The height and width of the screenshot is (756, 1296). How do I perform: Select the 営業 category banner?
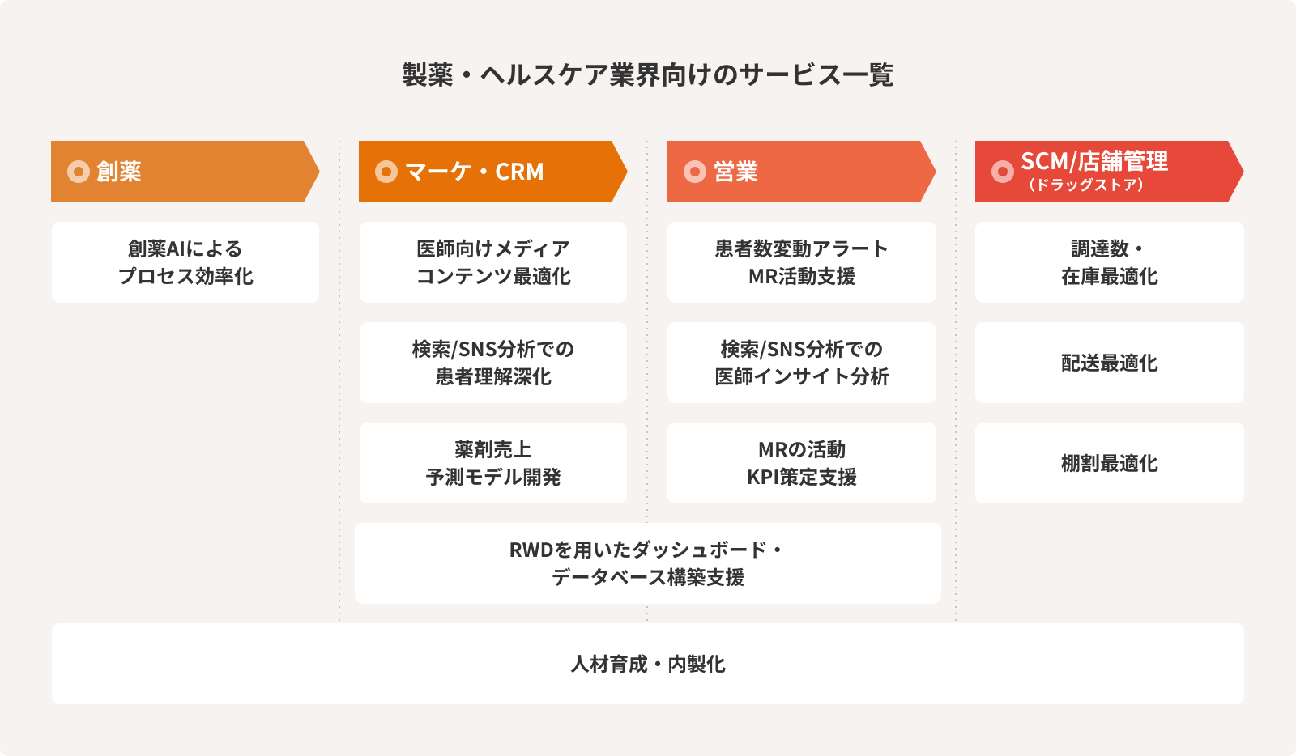801,172
